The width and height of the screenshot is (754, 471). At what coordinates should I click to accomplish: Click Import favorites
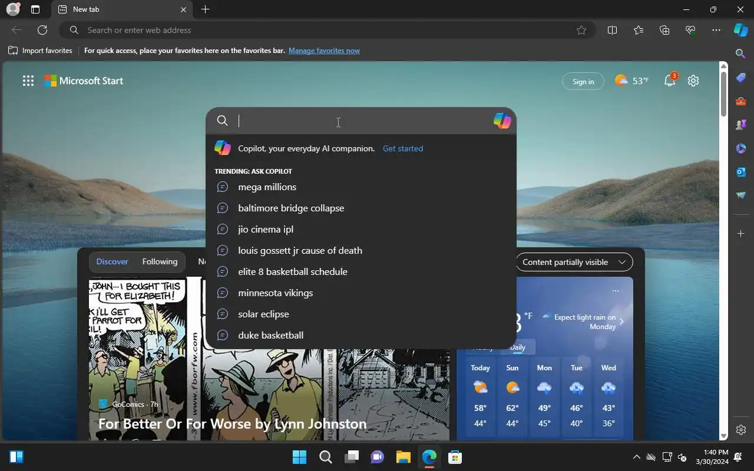click(40, 51)
